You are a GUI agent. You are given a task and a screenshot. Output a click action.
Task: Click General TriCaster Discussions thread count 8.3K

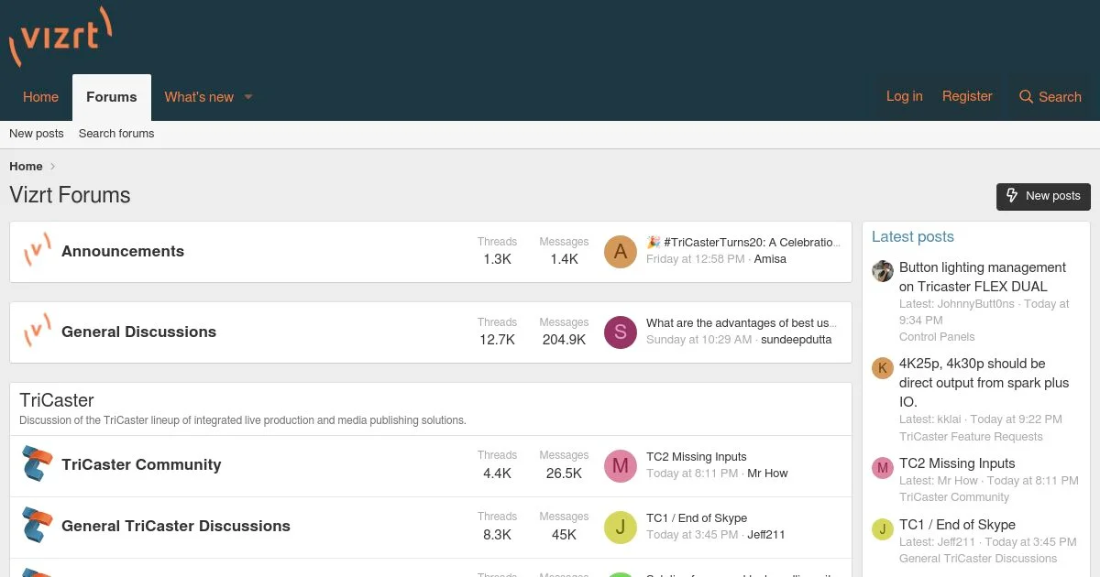pyautogui.click(x=498, y=535)
